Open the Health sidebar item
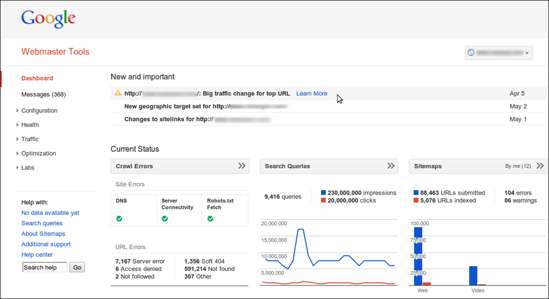 tap(30, 125)
